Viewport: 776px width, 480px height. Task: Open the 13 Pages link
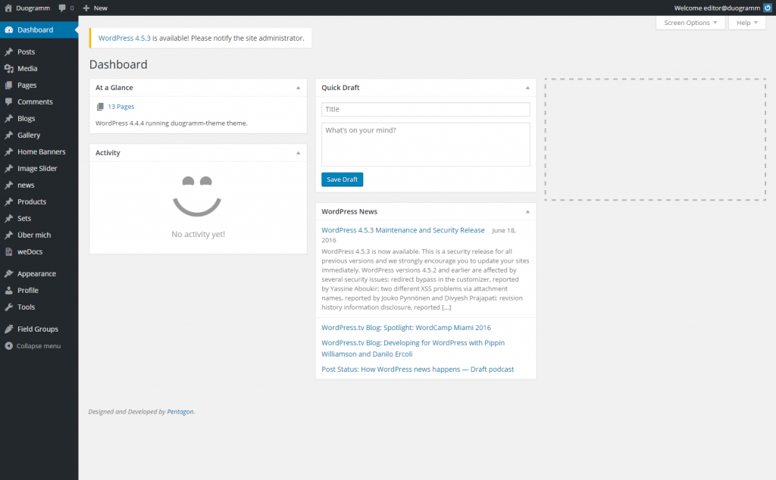coord(120,107)
